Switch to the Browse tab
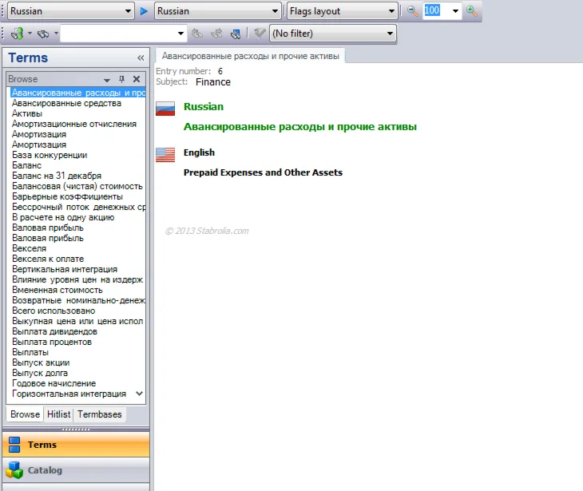583x491 pixels. [25, 414]
